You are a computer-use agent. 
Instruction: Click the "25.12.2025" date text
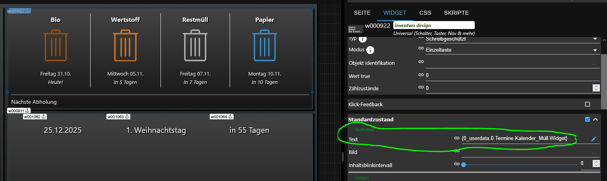click(63, 130)
